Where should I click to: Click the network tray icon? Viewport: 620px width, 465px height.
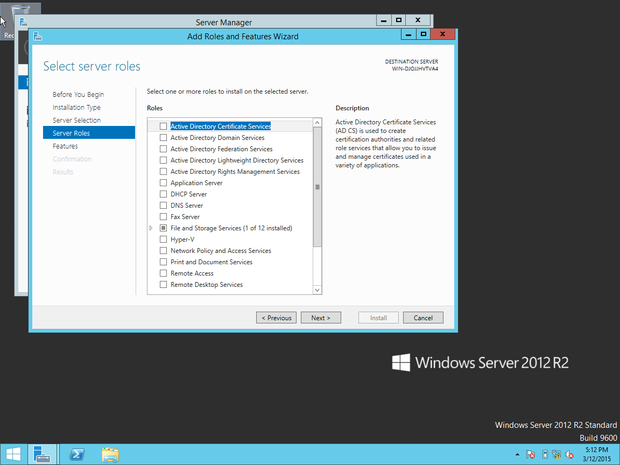point(556,454)
